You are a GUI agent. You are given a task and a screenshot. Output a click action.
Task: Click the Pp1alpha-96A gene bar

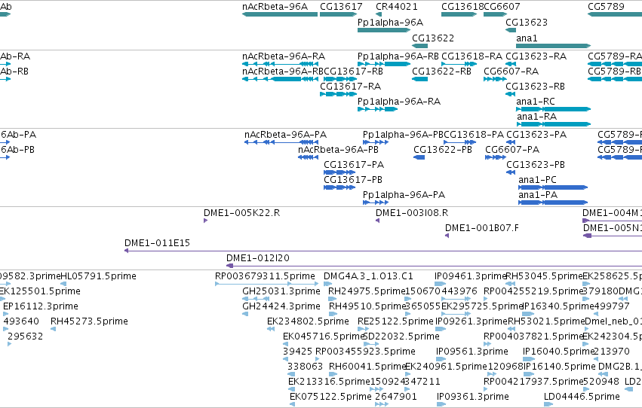(x=384, y=30)
